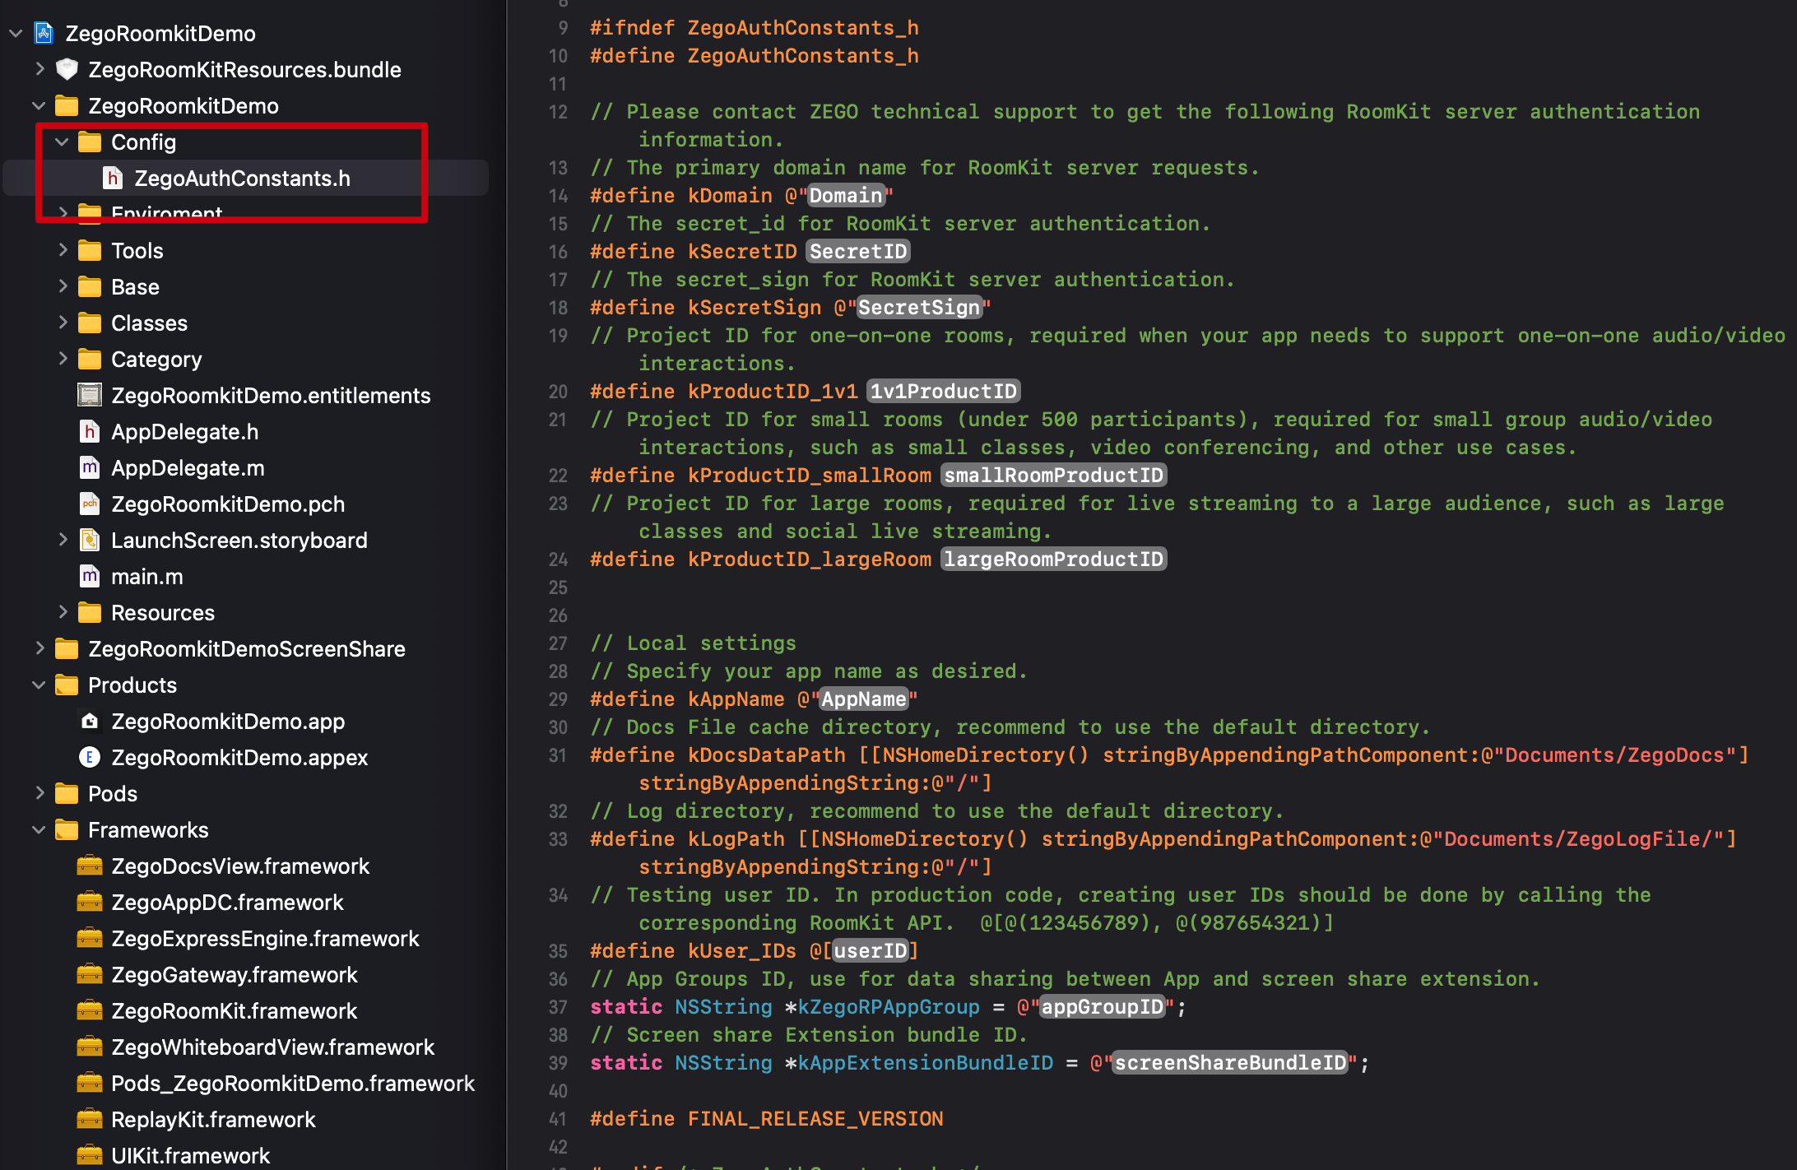Screen dimensions: 1797x1170
Task: Click the ZegoAuthConstants.h header file icon
Action: pos(113,179)
